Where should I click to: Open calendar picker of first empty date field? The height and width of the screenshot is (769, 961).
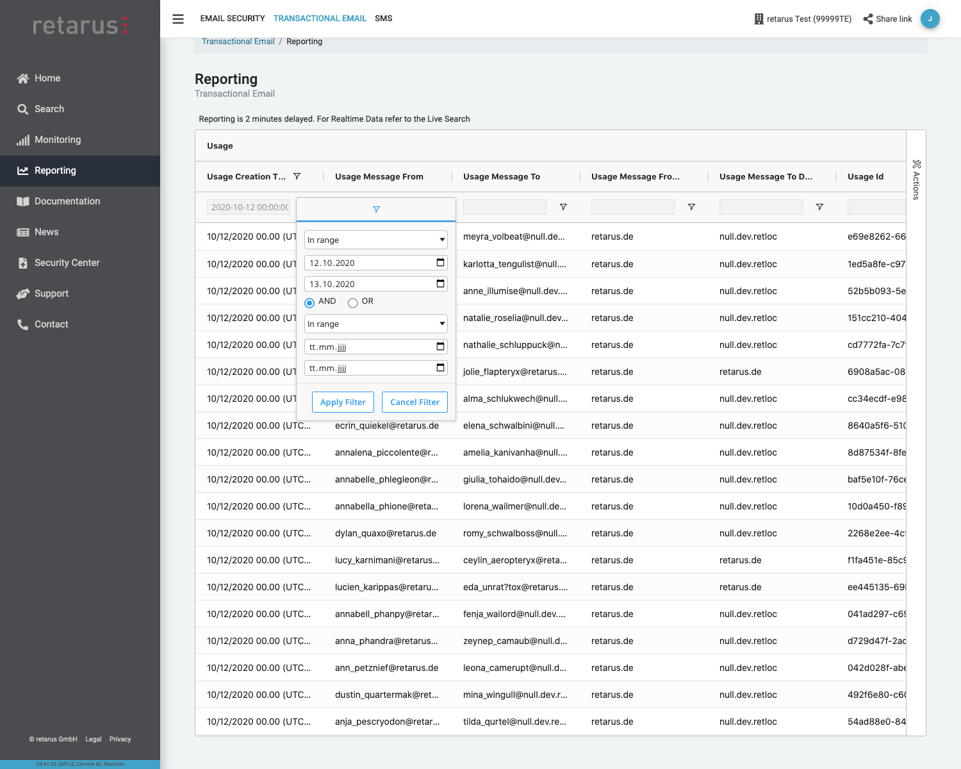coord(440,347)
